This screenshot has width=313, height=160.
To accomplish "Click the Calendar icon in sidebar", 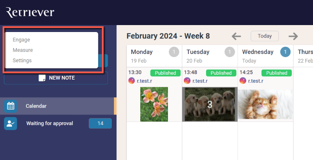I will 10,106.
